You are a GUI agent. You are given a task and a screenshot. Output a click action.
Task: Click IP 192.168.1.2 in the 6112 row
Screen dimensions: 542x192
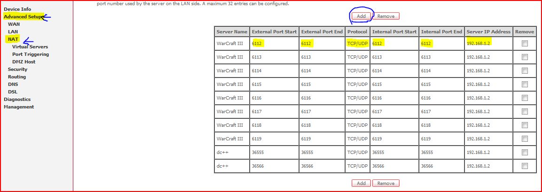pyautogui.click(x=479, y=44)
